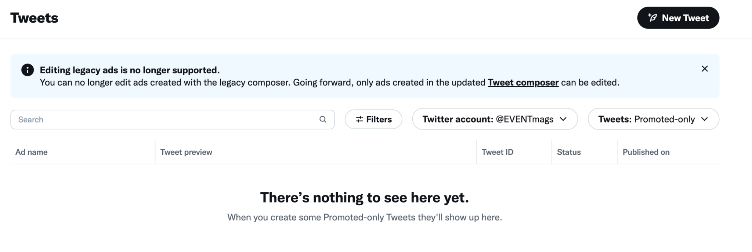
Task: Open the Tweet composer link
Action: [x=523, y=83]
